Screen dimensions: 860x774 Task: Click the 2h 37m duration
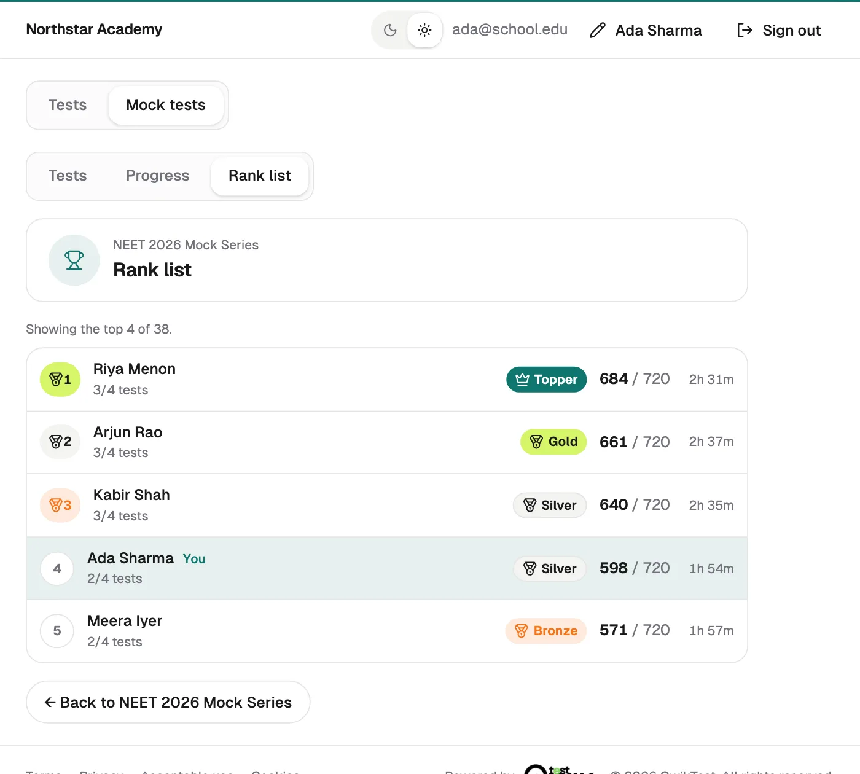[711, 442]
